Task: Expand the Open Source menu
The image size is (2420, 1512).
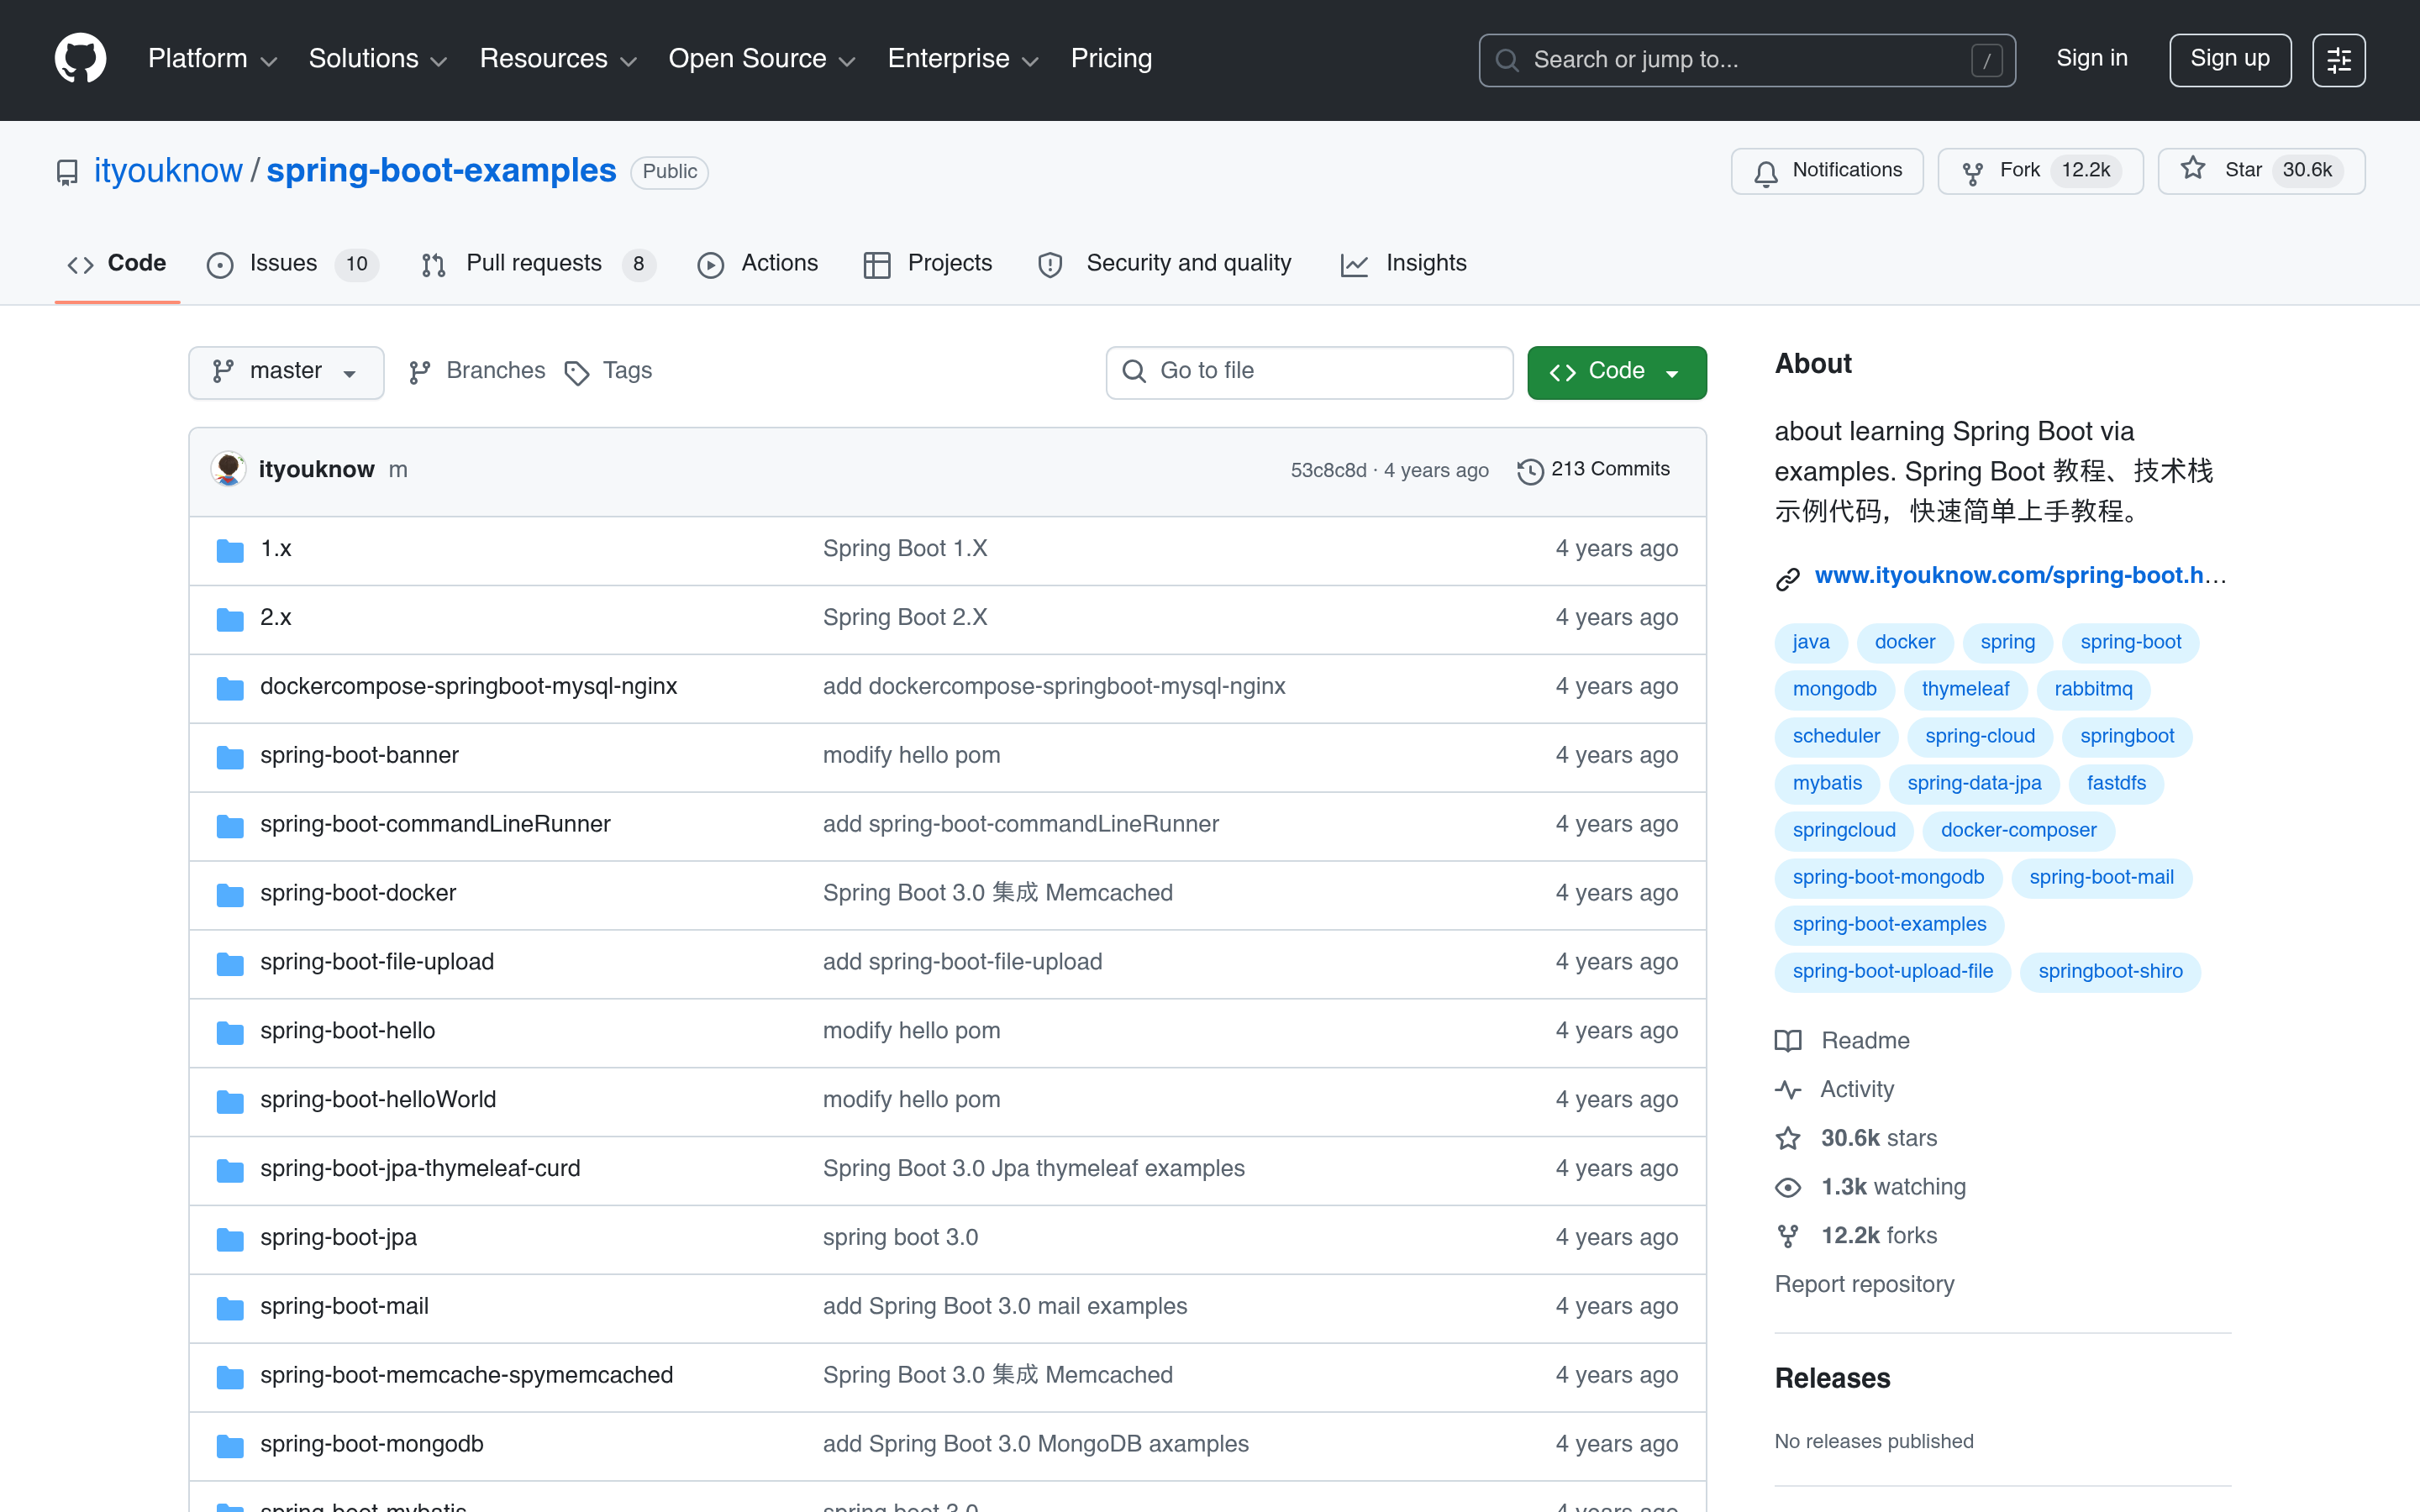Action: pos(761,59)
